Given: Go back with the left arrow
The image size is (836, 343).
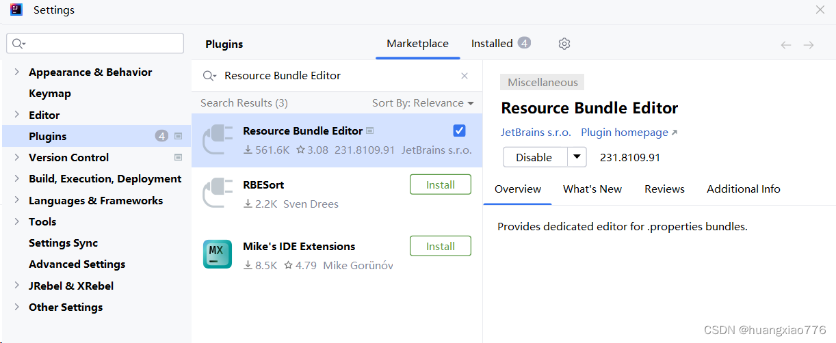Looking at the screenshot, I should point(786,45).
